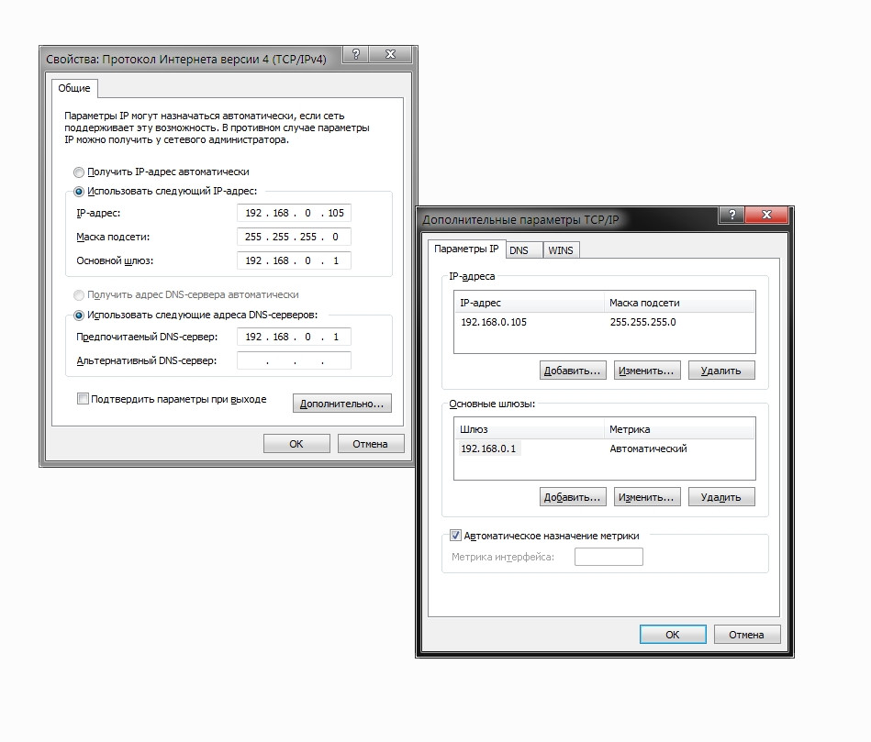871x742 pixels.
Task: Click the Дополнительно... button
Action: (x=342, y=404)
